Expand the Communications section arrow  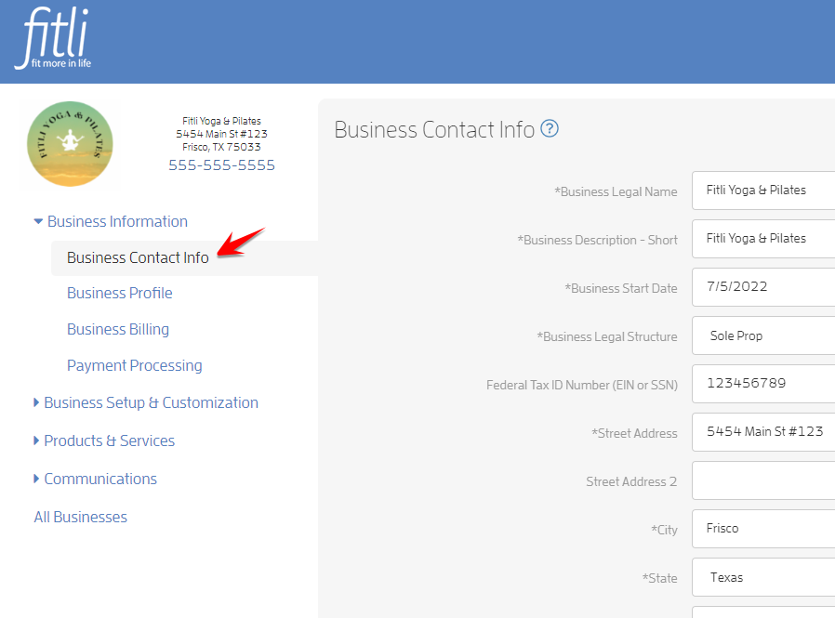tap(36, 479)
